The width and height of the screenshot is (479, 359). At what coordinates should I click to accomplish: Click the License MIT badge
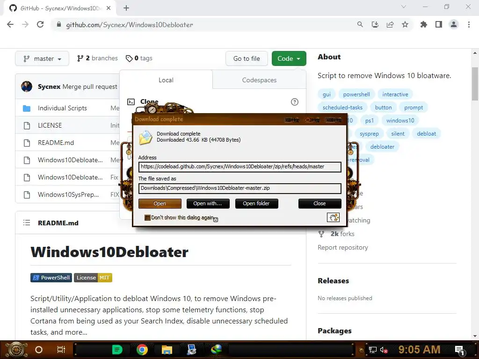click(x=93, y=278)
